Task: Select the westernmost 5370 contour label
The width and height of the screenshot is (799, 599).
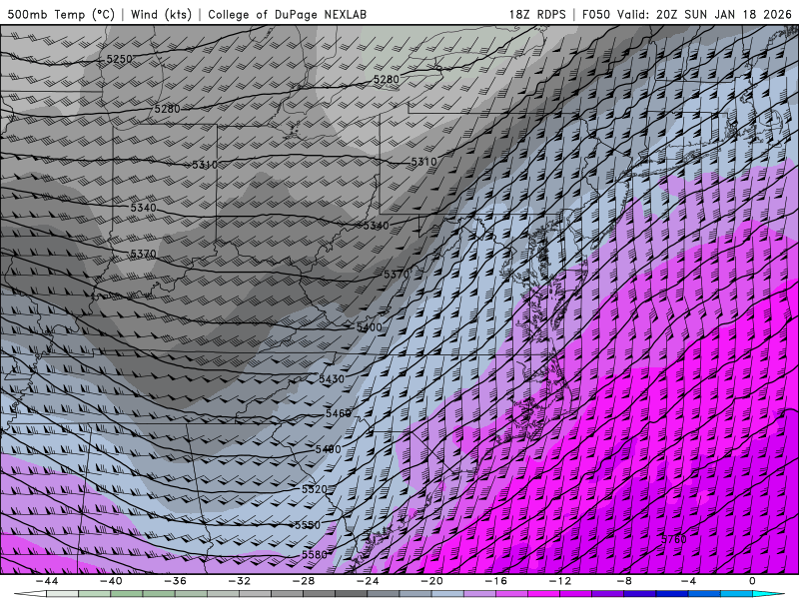Action: coord(143,254)
